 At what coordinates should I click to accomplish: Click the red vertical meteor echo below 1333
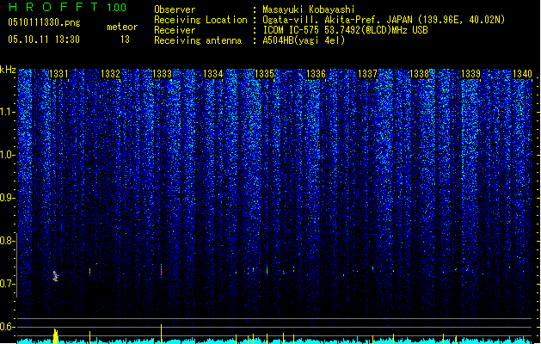(161, 271)
